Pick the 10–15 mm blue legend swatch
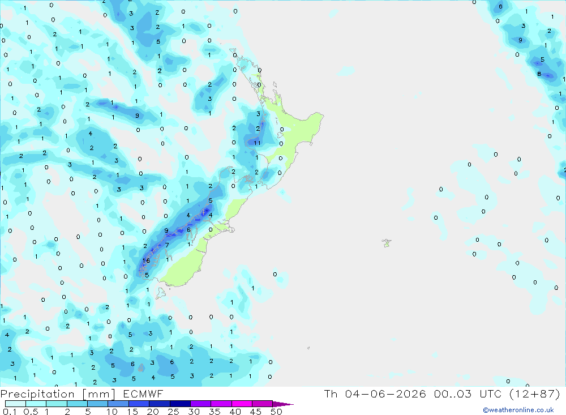 click(x=118, y=404)
